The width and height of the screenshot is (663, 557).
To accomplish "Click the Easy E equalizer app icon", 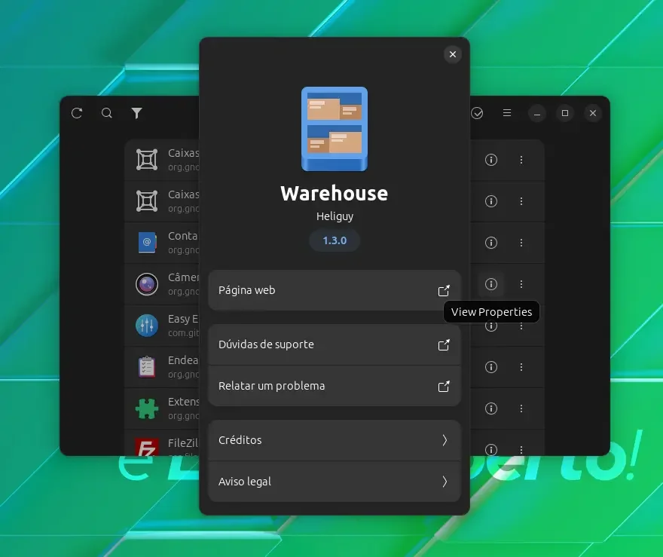I will coord(147,326).
